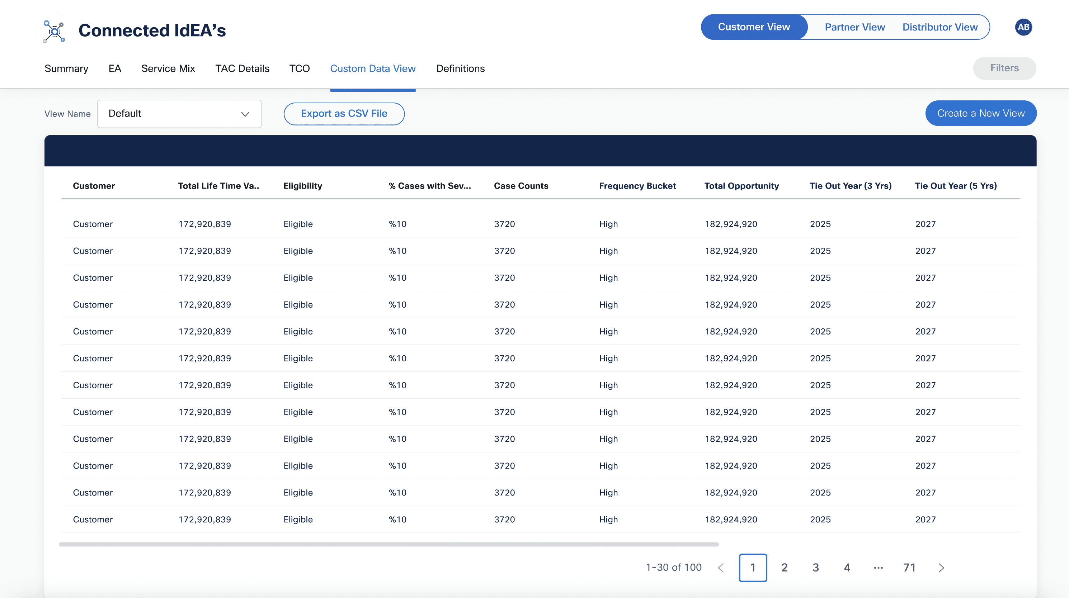The image size is (1069, 598).
Task: Click the Connected IdEA's network logo icon
Action: point(55,31)
